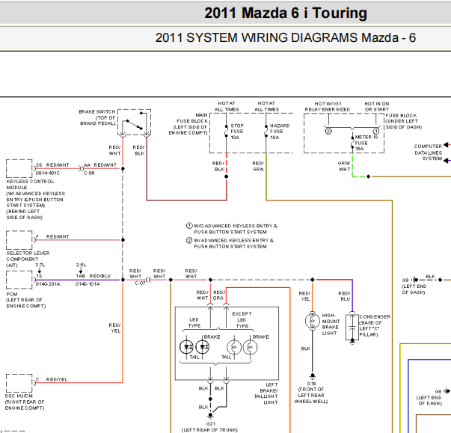451x433 pixels.
Task: Click the 'METER IG FUSE 15A' label
Action: pos(366,143)
